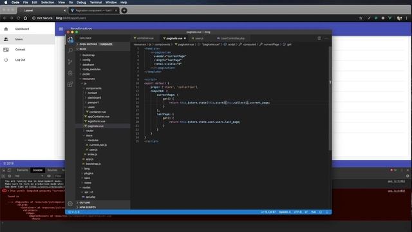The image size is (412, 232).
Task: Open DevTools settings gear icon
Action: (407, 176)
